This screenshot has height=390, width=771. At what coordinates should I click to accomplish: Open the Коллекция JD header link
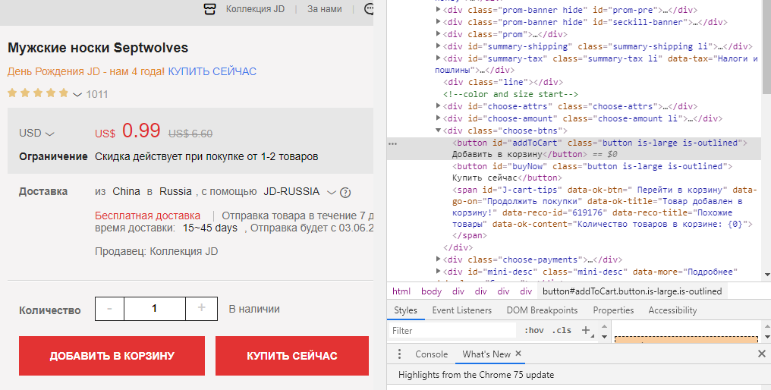[255, 9]
